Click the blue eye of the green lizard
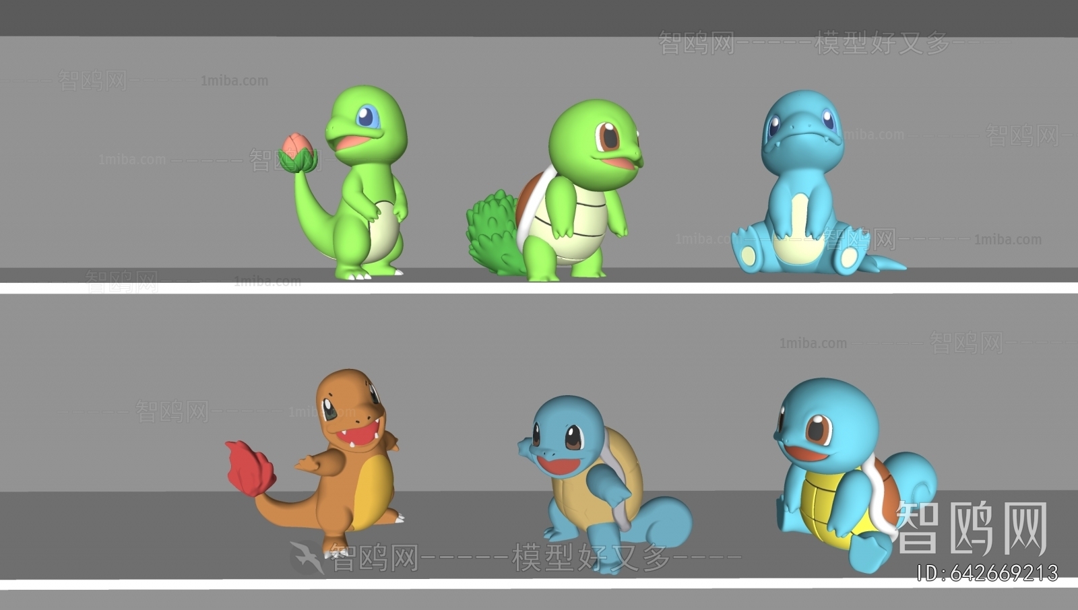 [x=367, y=117]
